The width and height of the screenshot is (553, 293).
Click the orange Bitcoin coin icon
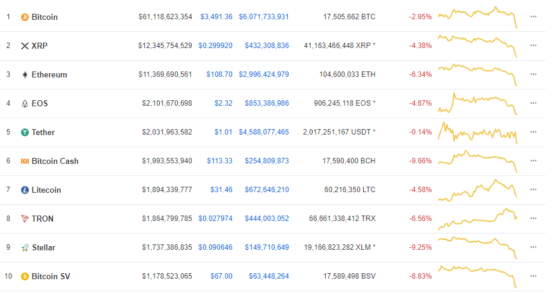tap(25, 17)
